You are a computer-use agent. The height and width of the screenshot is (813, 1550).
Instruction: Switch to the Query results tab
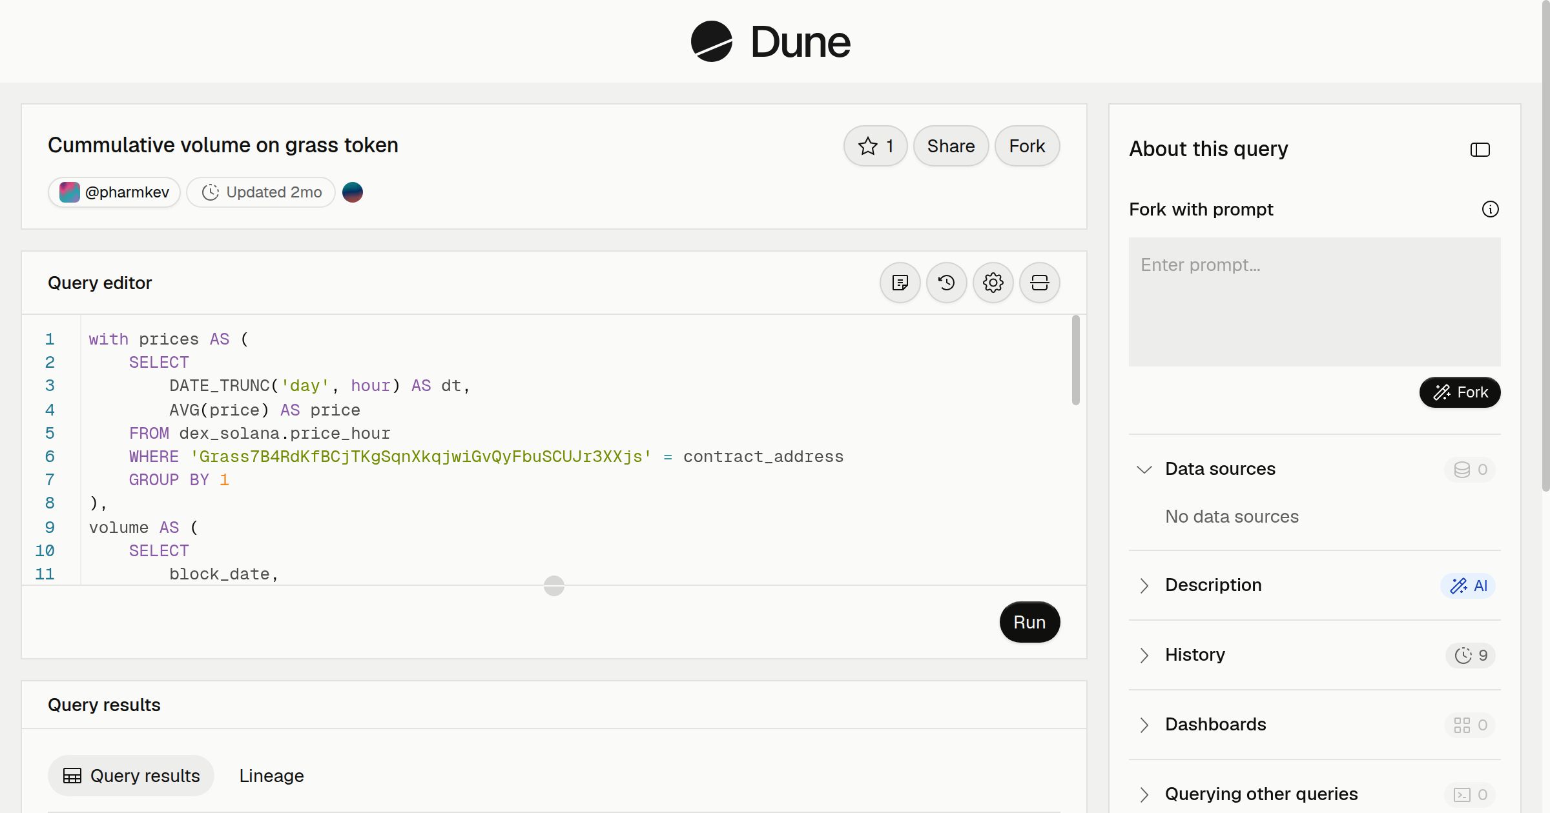131,776
